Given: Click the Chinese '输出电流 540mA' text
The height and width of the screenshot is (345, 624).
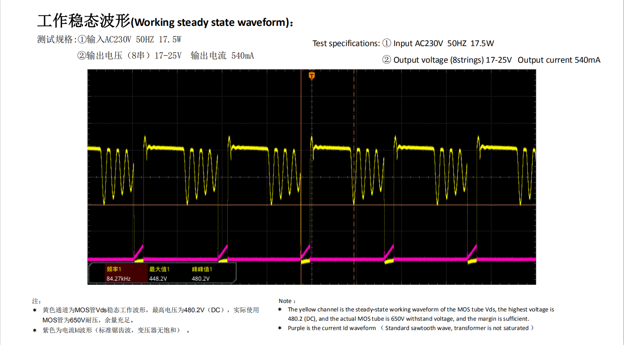Looking at the screenshot, I should (222, 55).
